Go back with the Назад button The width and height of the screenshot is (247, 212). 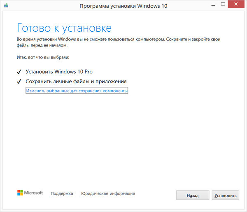pyautogui.click(x=193, y=195)
